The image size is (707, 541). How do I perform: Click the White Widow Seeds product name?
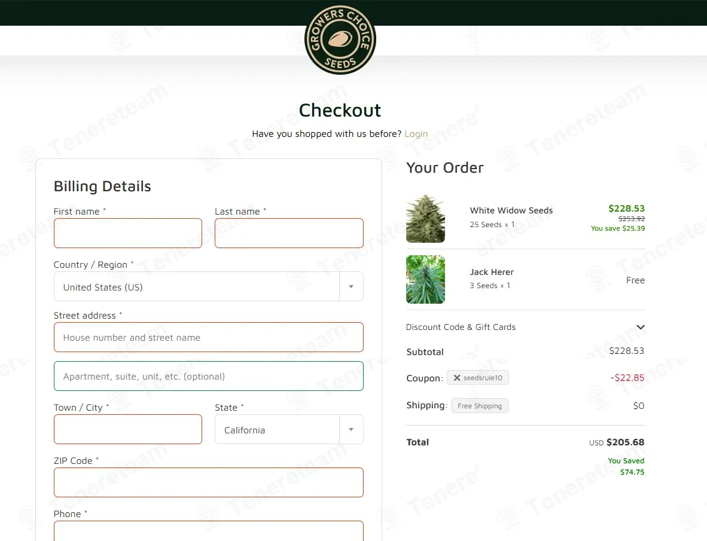point(511,210)
